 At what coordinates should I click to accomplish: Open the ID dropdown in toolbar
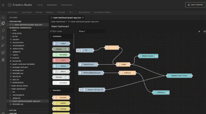71,12
